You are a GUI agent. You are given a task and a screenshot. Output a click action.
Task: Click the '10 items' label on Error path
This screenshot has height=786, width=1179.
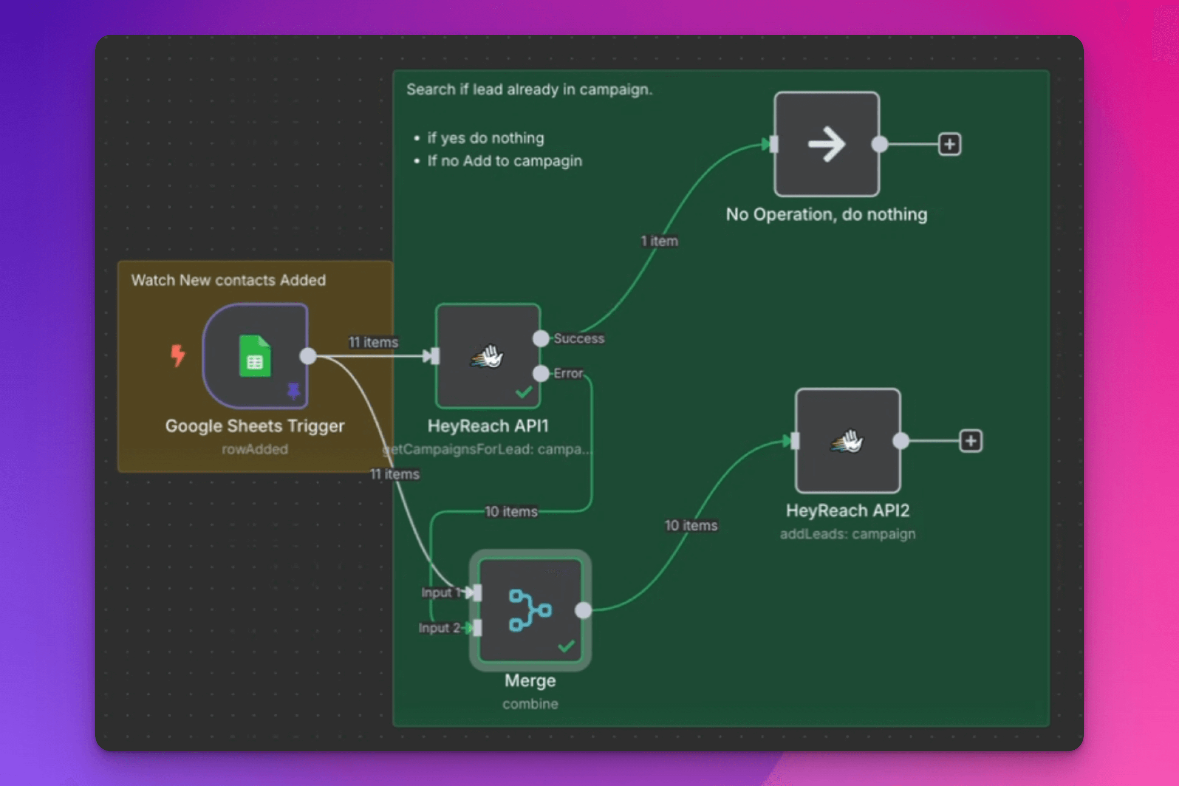pos(511,512)
